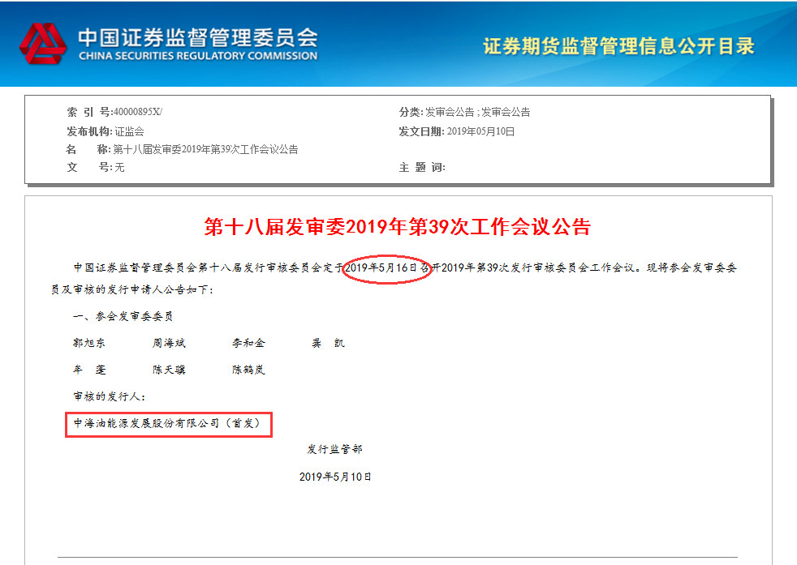The height and width of the screenshot is (565, 797).
Task: Click the 文号 value 无
Action: coord(119,167)
